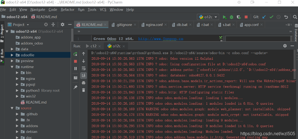298x139 pixels.
Task: Click odoo12-x64 breadcrumb in navigation bar
Action: pos(15,17)
